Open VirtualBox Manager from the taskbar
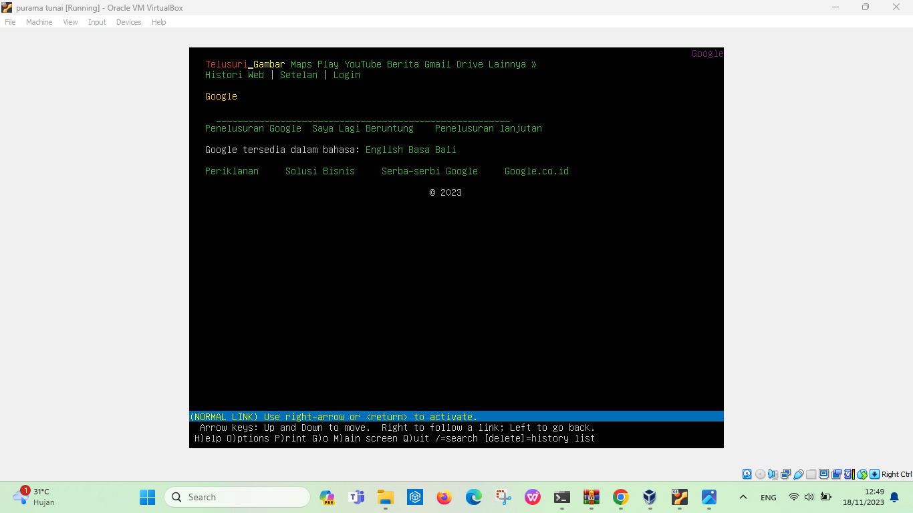 click(650, 497)
